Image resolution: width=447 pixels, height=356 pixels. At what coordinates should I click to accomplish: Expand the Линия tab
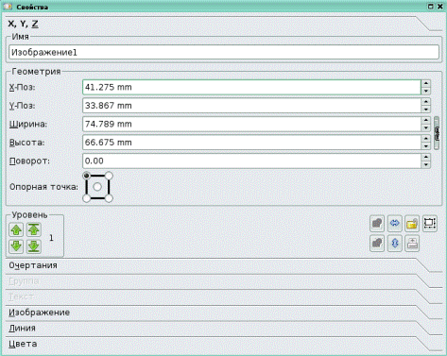pyautogui.click(x=224, y=329)
